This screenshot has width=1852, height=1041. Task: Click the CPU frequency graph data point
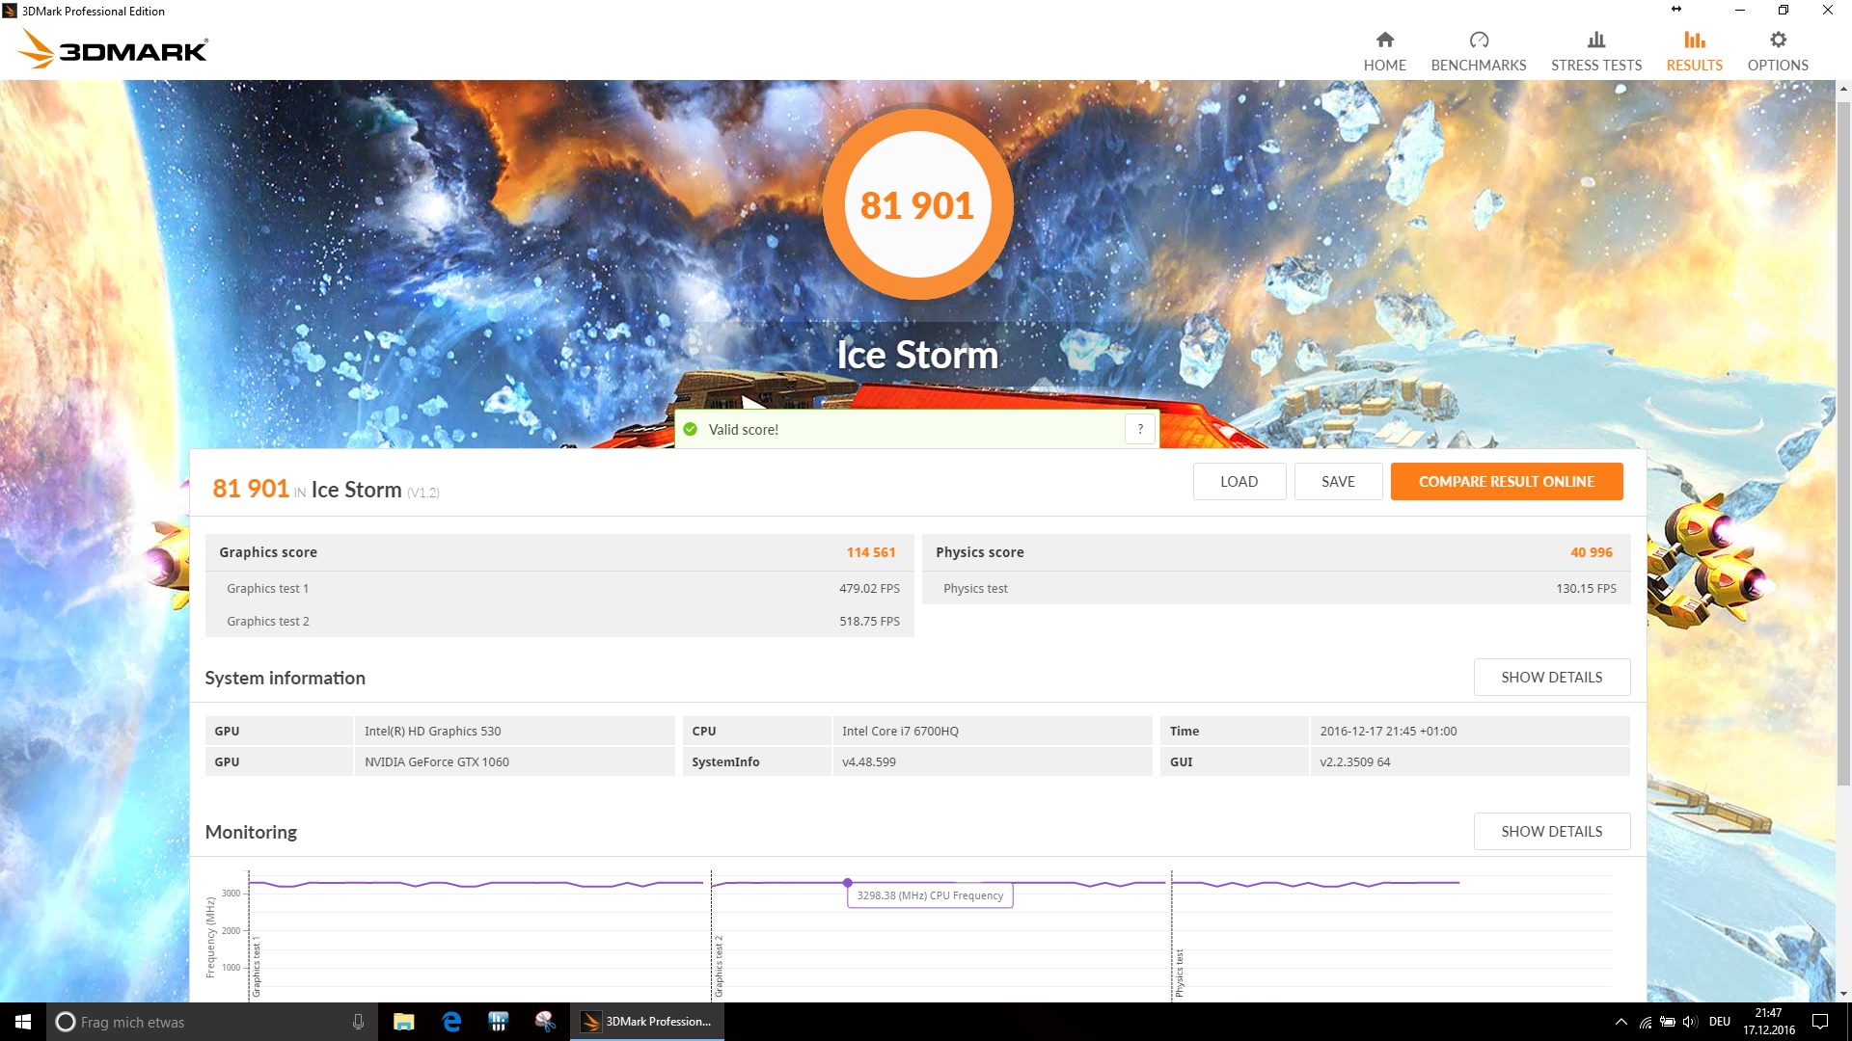point(847,883)
